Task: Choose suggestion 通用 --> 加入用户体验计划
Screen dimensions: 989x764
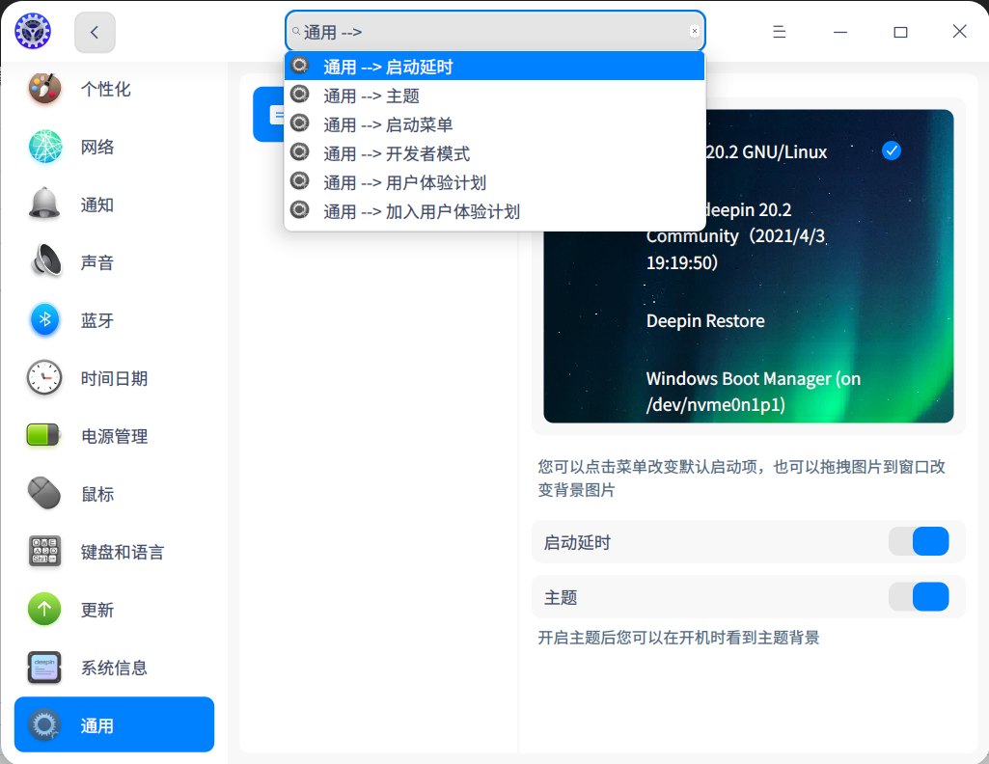Action: (x=494, y=211)
